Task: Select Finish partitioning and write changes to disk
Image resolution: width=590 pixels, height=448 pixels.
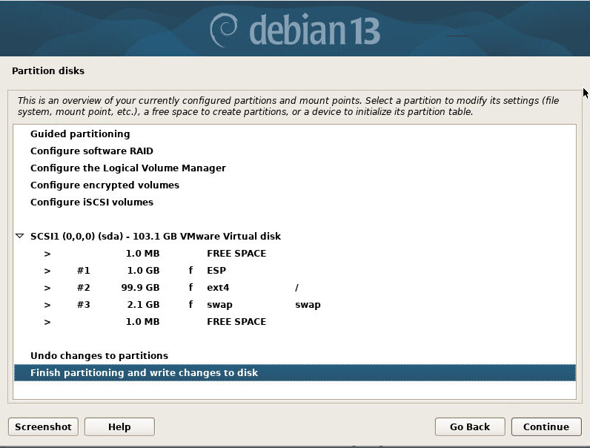Action: click(x=294, y=372)
